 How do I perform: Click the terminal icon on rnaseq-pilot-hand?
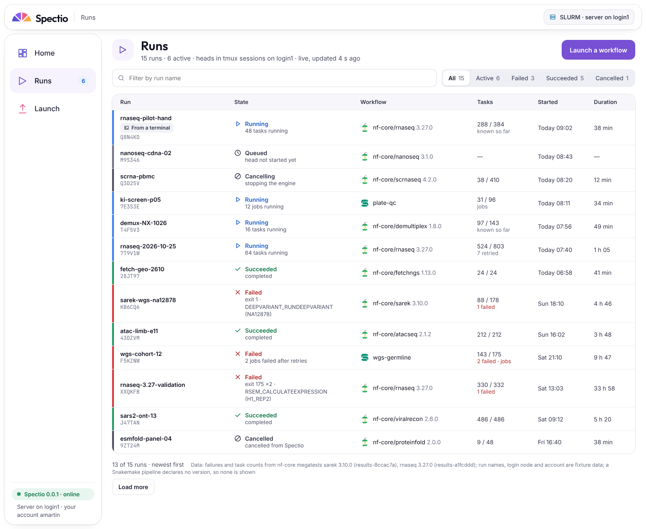pos(127,128)
